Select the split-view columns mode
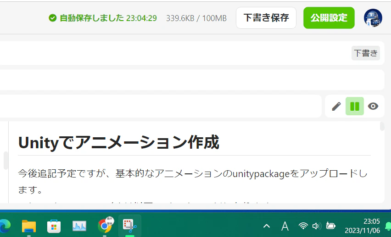The image size is (391, 237). [355, 106]
